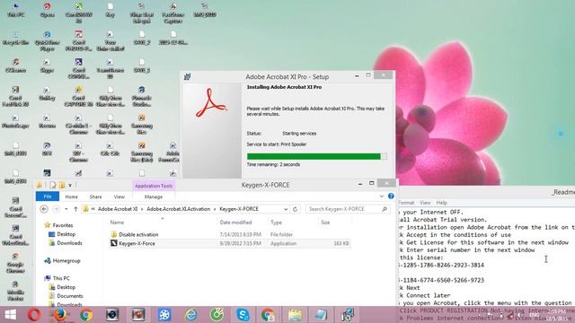The width and height of the screenshot is (575, 323).
Task: Launch CCleaner from the desktop
Action: 16,65
